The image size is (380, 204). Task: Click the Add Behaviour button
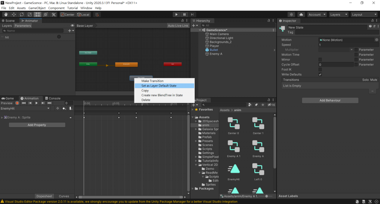(330, 100)
